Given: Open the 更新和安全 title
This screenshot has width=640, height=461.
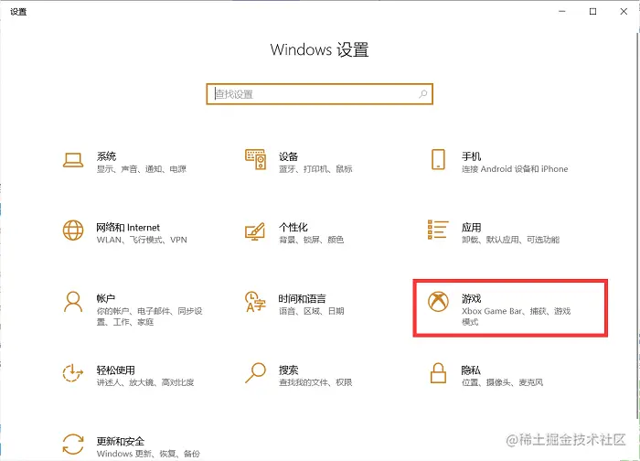Looking at the screenshot, I should [121, 442].
